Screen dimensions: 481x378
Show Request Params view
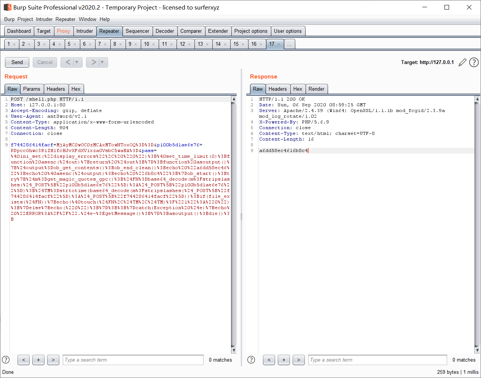tap(32, 89)
